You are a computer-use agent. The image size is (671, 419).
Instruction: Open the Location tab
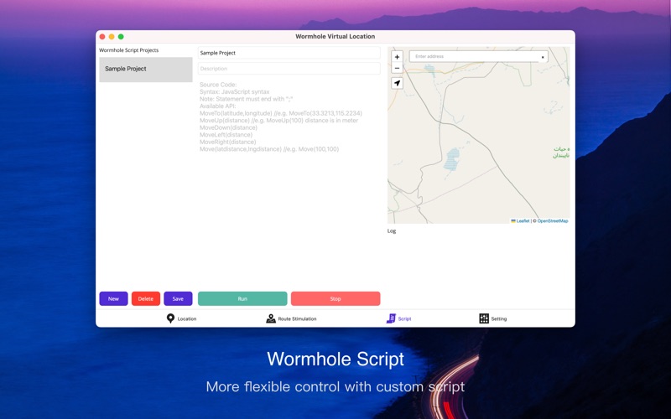point(181,318)
